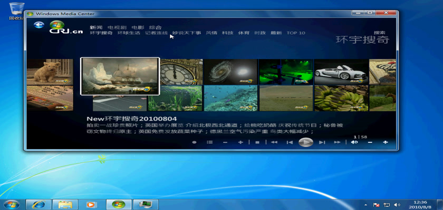Screen dimensions: 443x210
Task: Decrease volume with the minus button
Action: pyautogui.click(x=370, y=142)
